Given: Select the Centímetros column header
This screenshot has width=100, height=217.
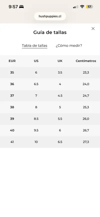Looking at the screenshot, I should coord(86,61).
